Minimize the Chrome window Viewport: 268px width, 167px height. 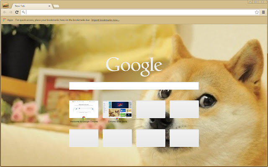250,2
